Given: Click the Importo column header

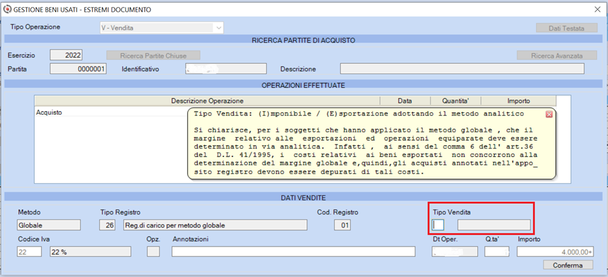Looking at the screenshot, I should pyautogui.click(x=519, y=100).
